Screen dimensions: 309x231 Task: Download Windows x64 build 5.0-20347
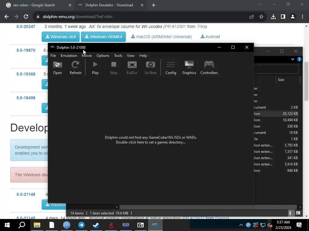[61, 37]
